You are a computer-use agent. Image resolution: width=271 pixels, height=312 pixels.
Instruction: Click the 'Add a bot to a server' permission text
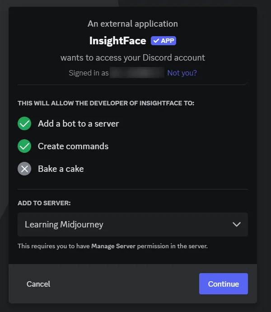pos(79,123)
